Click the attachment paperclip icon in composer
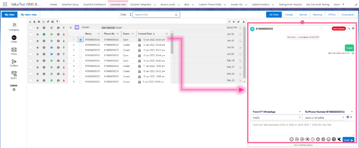 pos(323,139)
